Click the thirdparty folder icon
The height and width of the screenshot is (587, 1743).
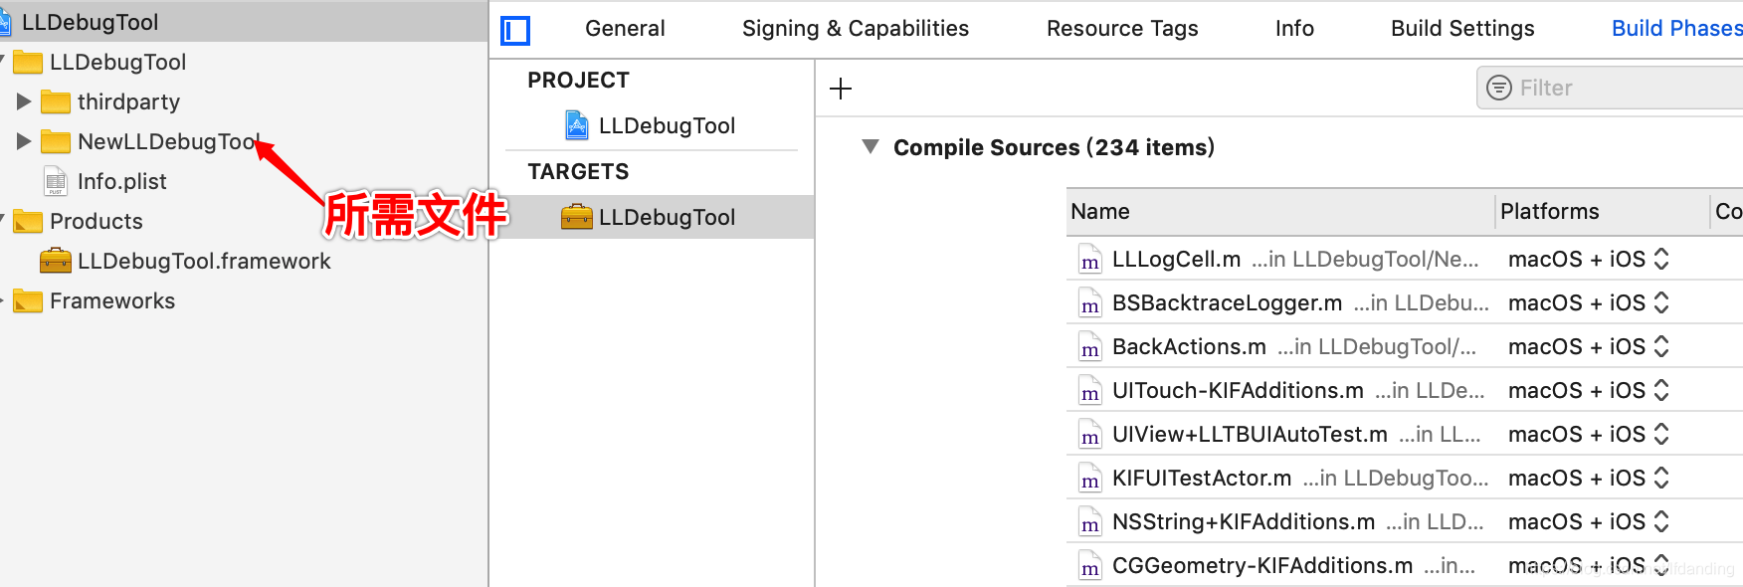[x=56, y=101]
